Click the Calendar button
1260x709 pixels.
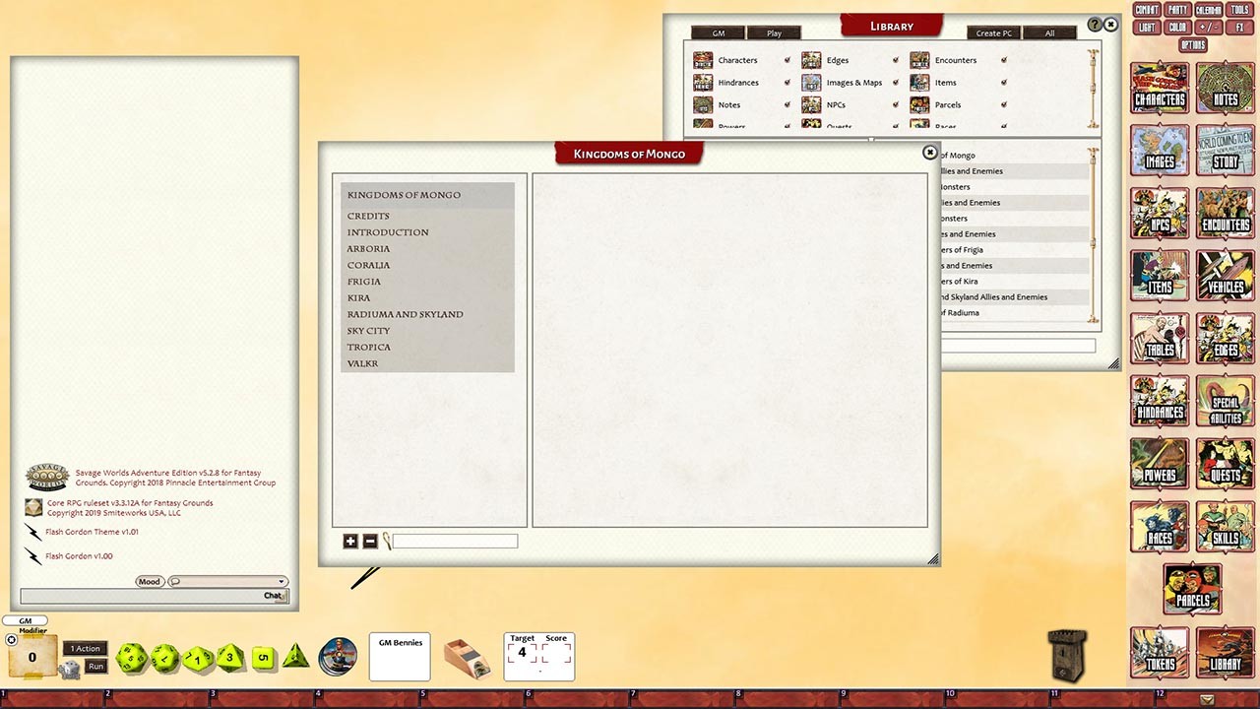coord(1208,10)
